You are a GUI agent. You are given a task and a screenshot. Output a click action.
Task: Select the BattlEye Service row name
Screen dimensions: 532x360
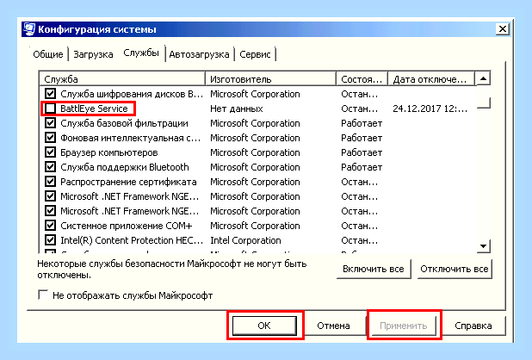point(94,109)
